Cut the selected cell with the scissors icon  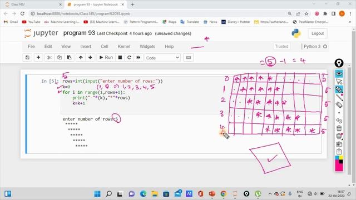coord(50,58)
